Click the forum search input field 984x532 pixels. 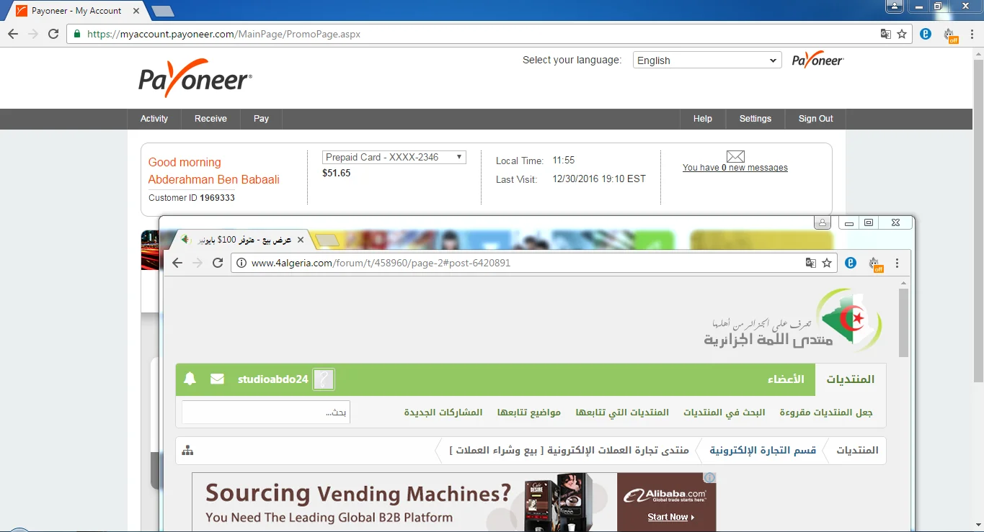[x=265, y=412]
